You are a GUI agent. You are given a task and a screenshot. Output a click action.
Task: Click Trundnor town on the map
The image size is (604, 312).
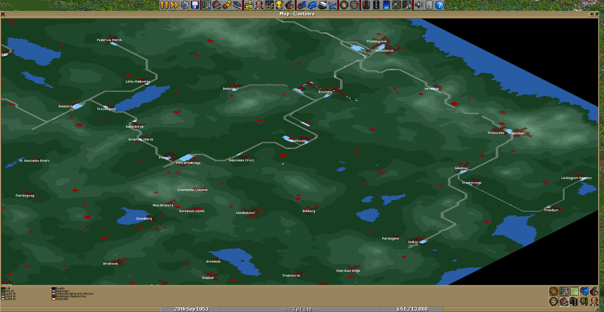click(x=551, y=210)
